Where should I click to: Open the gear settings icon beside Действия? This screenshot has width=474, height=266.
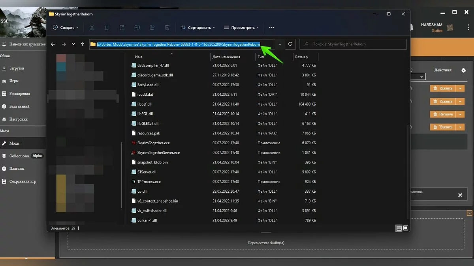pos(463,70)
